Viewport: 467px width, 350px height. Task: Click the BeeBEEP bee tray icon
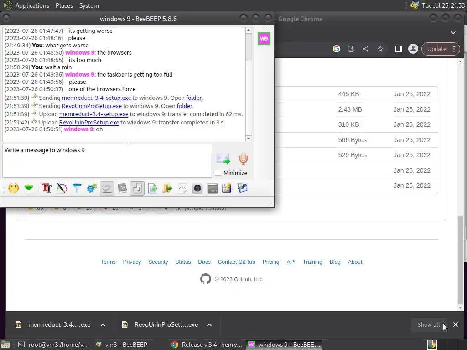[x=415, y=5]
